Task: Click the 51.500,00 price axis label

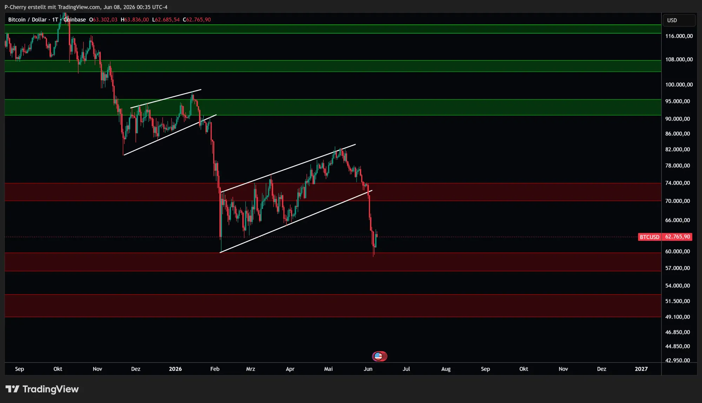Action: click(677, 301)
